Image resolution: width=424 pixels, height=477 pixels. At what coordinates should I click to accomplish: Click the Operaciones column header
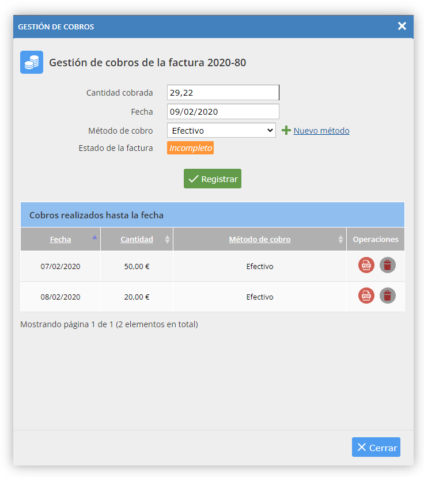click(x=376, y=240)
